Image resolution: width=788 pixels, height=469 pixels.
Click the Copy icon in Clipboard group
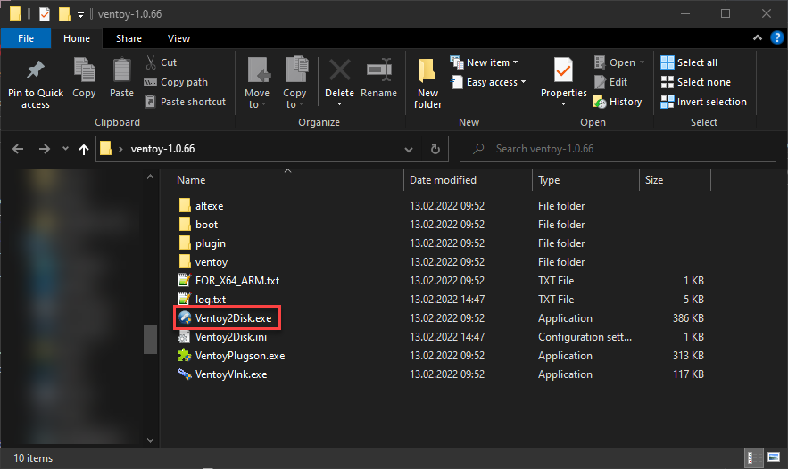point(84,70)
